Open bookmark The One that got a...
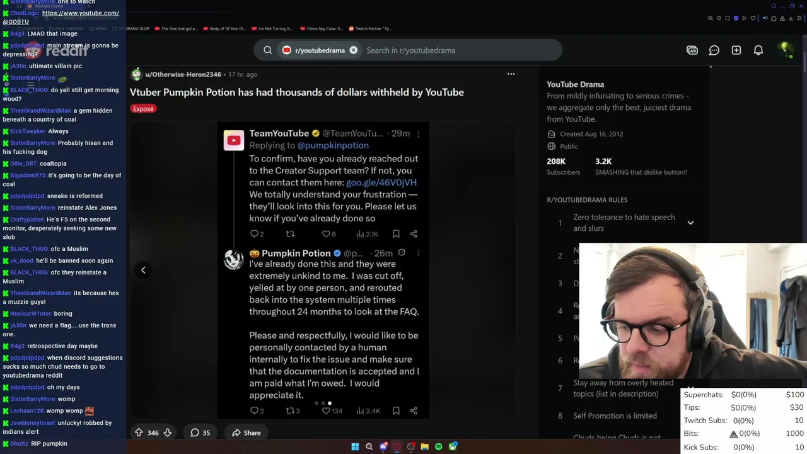807x454 pixels. pyautogui.click(x=176, y=29)
